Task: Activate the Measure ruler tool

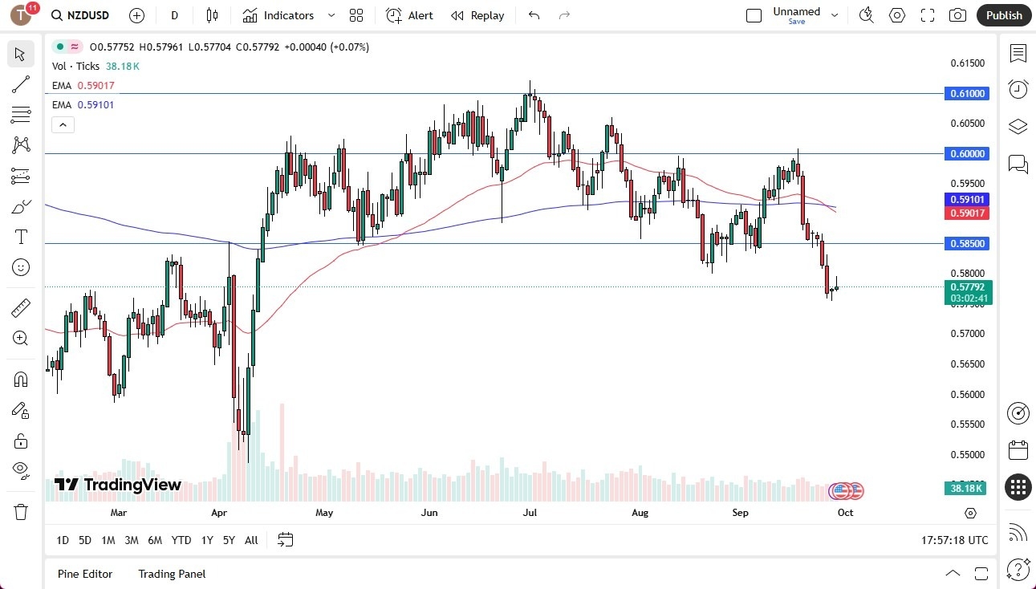Action: [21, 307]
